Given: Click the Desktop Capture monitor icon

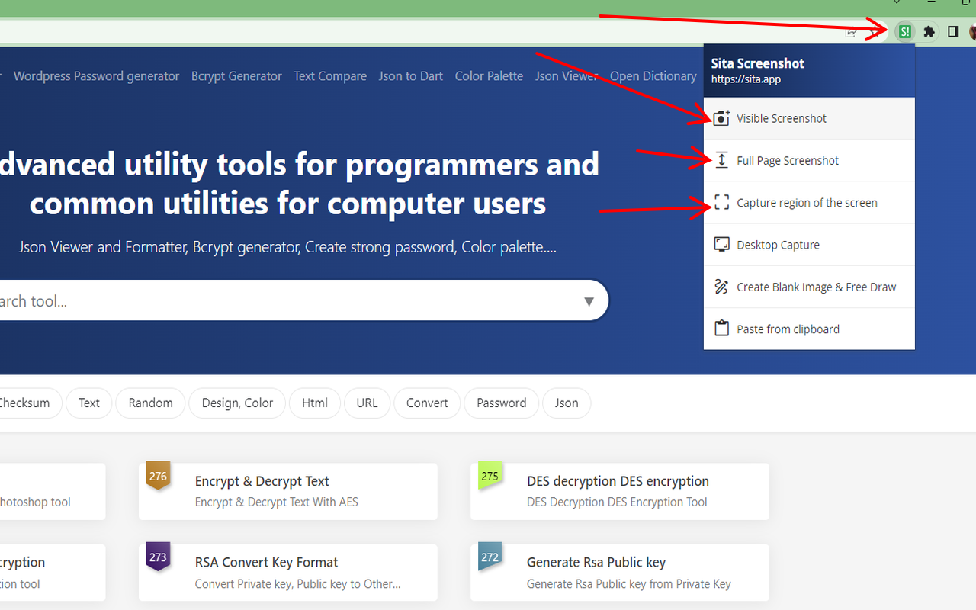Looking at the screenshot, I should [721, 245].
